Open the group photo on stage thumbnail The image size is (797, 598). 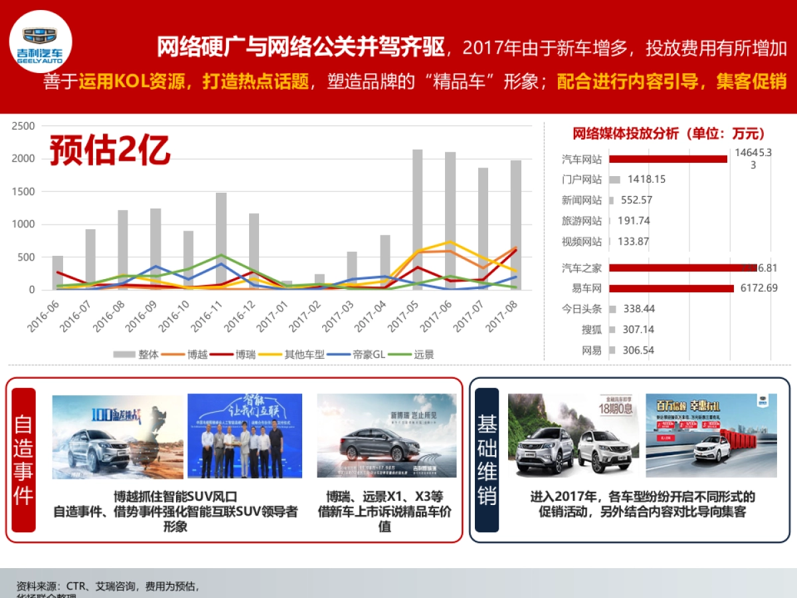244,436
